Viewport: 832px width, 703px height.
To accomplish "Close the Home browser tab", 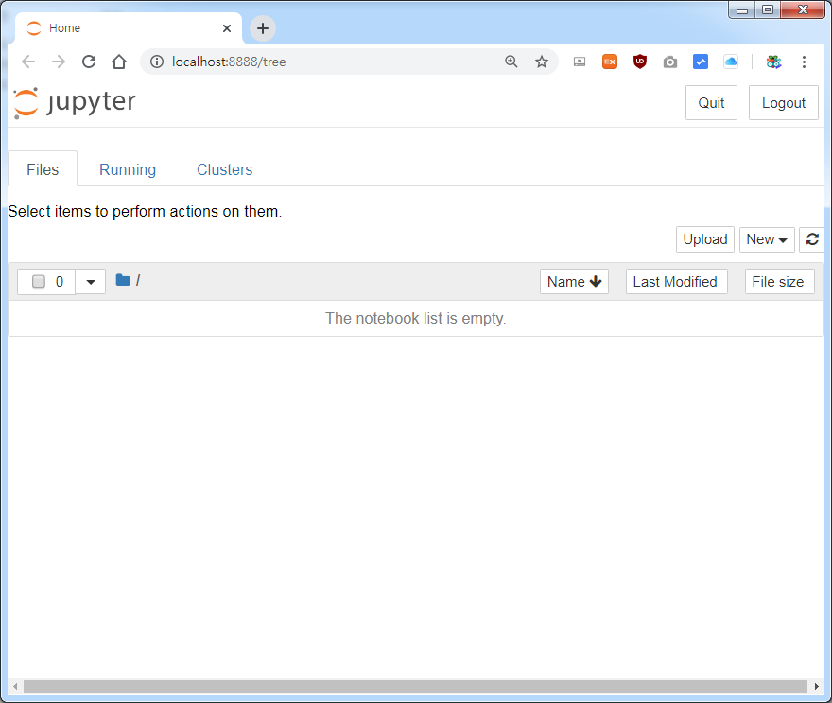I will tap(227, 28).
